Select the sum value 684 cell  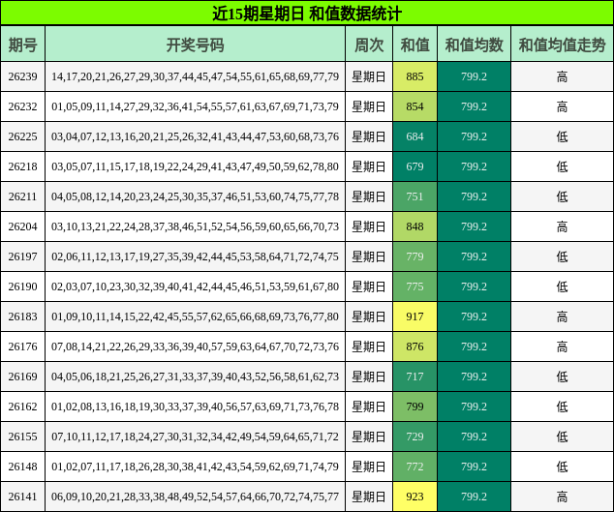(414, 136)
